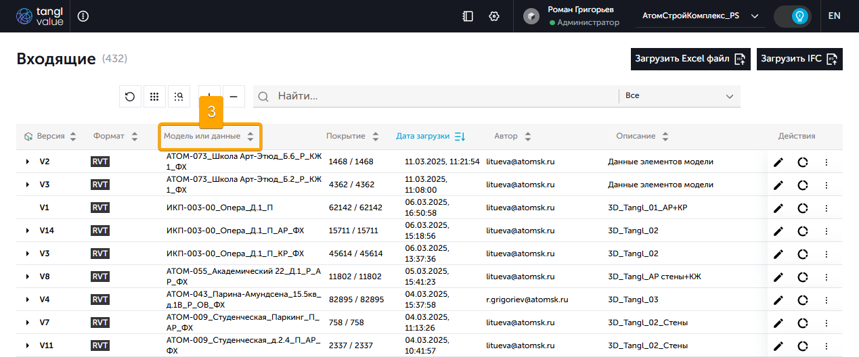The image size is (859, 357).
Task: Click the refresh table icon
Action: 130,97
